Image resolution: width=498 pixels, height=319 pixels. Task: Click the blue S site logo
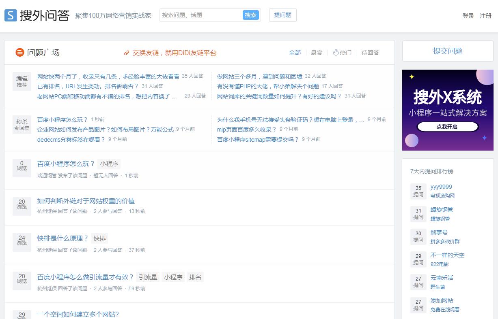(11, 15)
